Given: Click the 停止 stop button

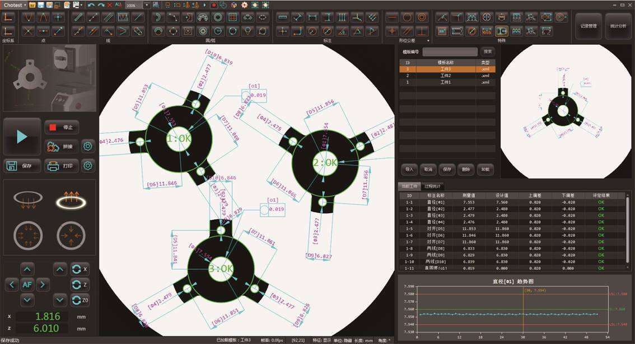Looking at the screenshot, I should tap(62, 127).
